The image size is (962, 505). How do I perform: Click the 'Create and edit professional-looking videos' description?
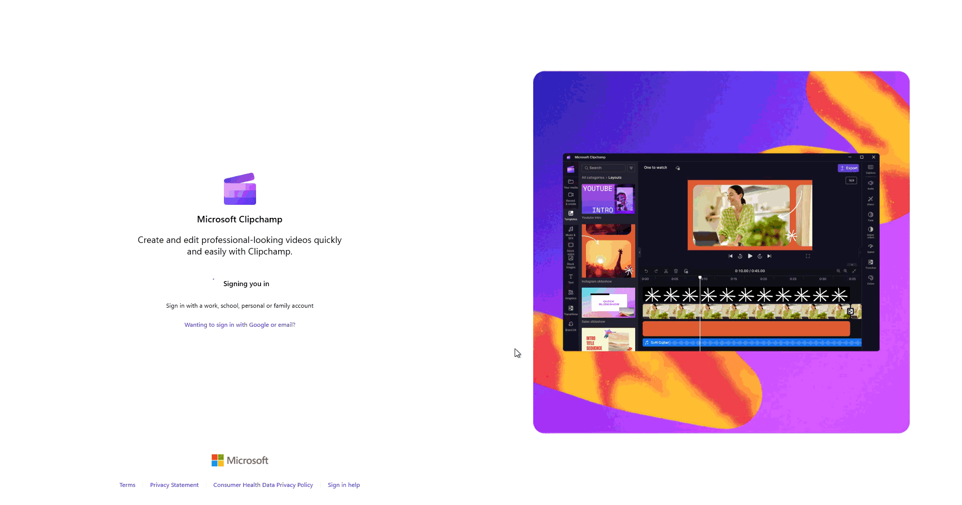click(240, 245)
